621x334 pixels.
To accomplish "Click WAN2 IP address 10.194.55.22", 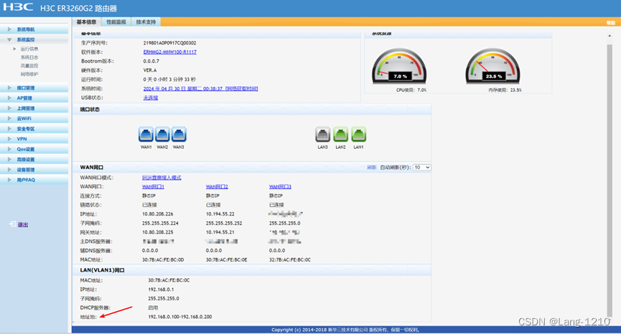I will 220,214.
